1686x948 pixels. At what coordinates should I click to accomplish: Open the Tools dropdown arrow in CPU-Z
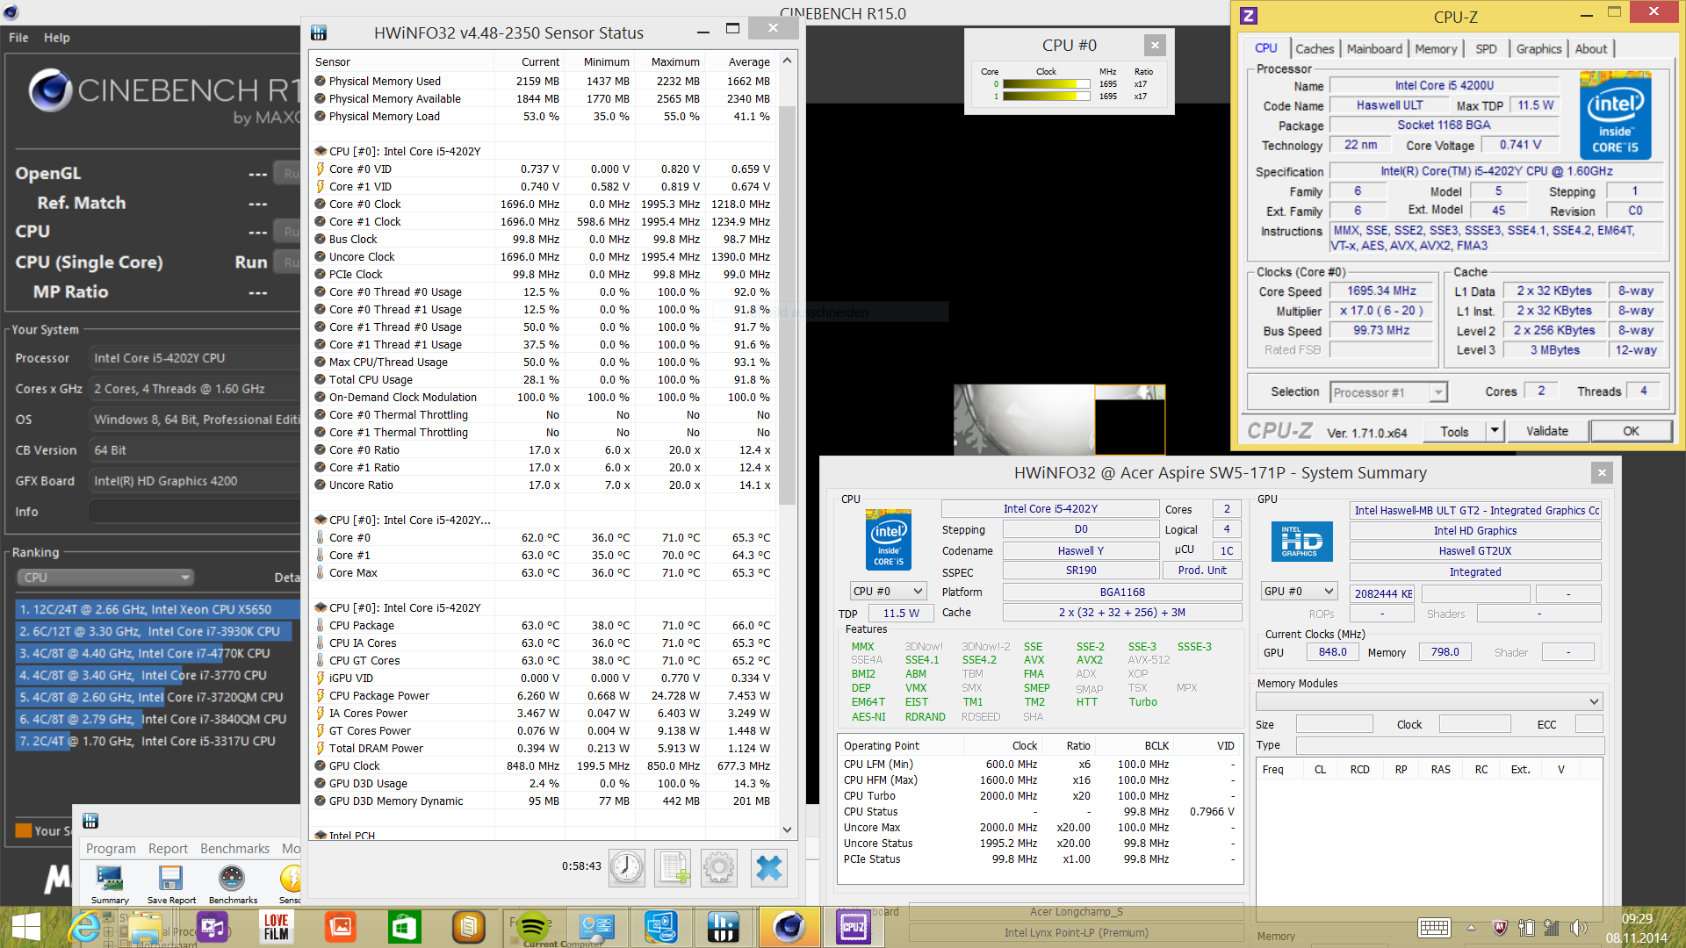pos(1495,431)
